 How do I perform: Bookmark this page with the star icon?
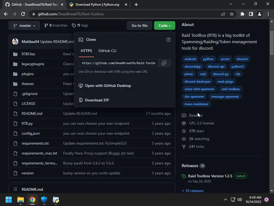[232, 14]
